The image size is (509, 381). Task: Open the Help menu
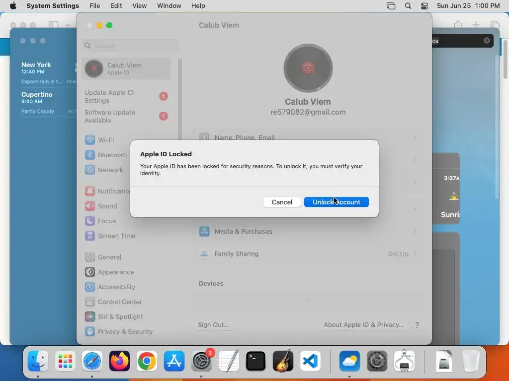(x=198, y=6)
